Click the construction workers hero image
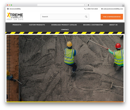Image resolution: width=130 pixels, height=110 pixels. click(x=65, y=68)
